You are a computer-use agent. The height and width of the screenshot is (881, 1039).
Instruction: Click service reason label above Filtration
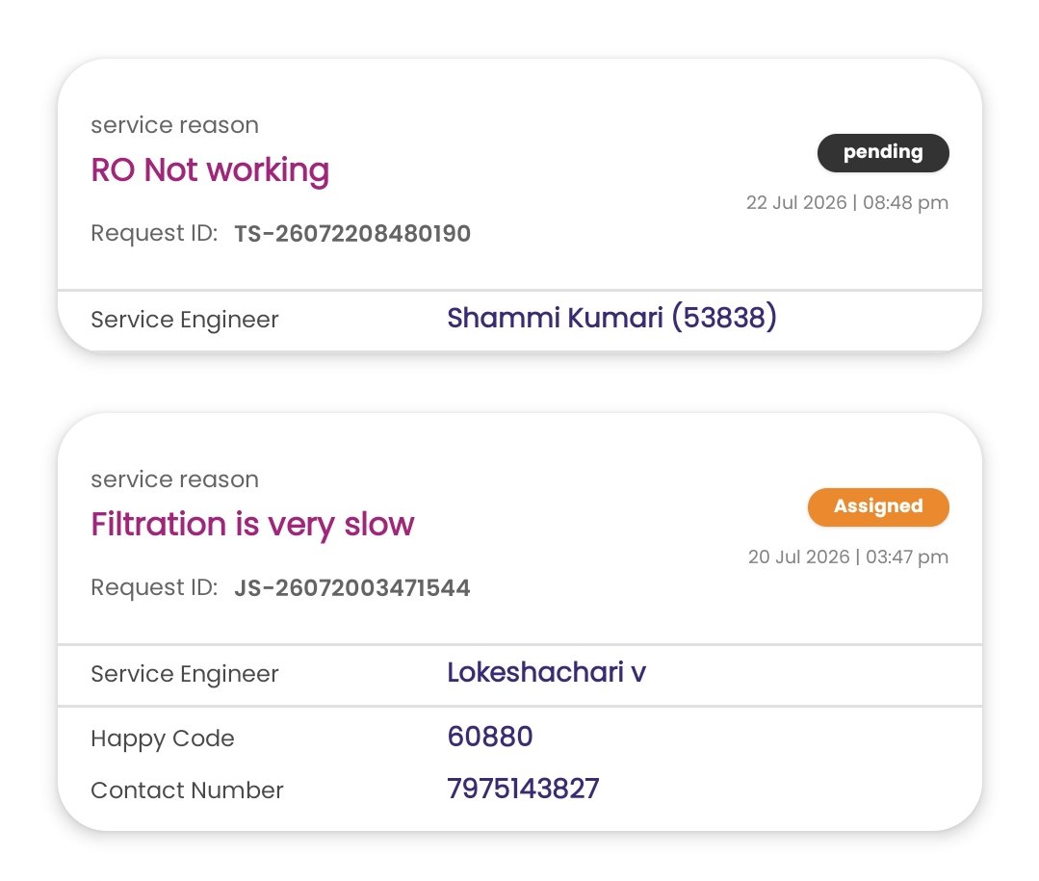[175, 479]
